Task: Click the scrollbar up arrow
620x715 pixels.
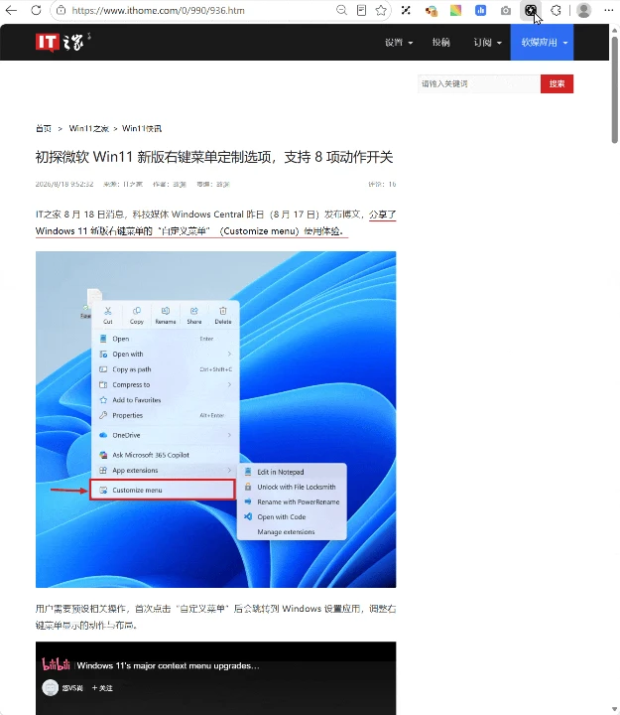Action: pyautogui.click(x=614, y=29)
